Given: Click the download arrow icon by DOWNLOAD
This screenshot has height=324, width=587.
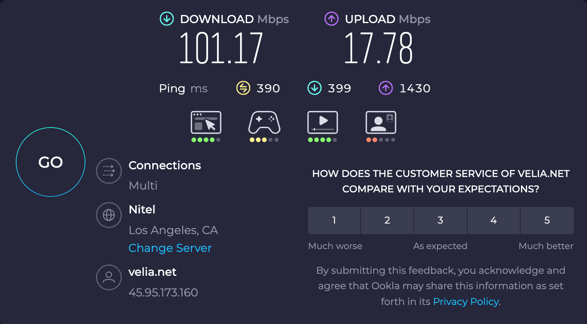Looking at the screenshot, I should coord(167,19).
